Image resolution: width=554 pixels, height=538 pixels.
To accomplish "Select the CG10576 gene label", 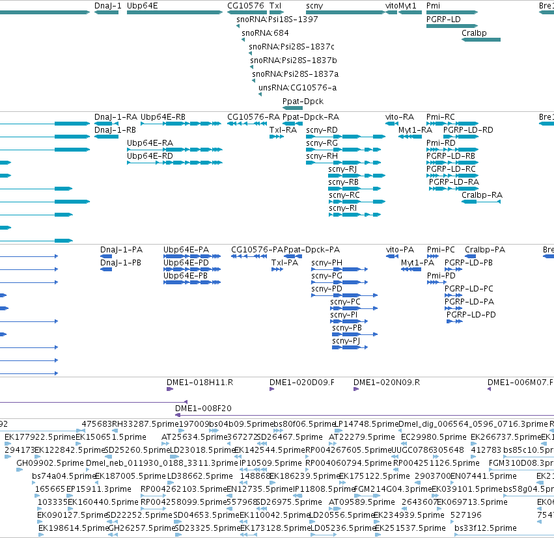I will (245, 6).
